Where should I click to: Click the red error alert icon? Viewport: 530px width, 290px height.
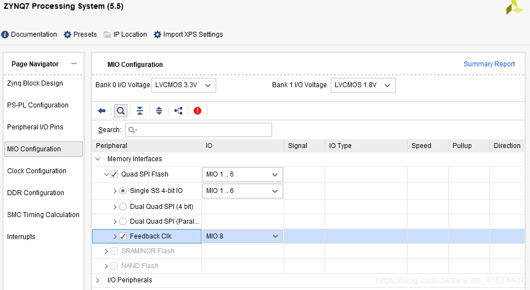198,111
